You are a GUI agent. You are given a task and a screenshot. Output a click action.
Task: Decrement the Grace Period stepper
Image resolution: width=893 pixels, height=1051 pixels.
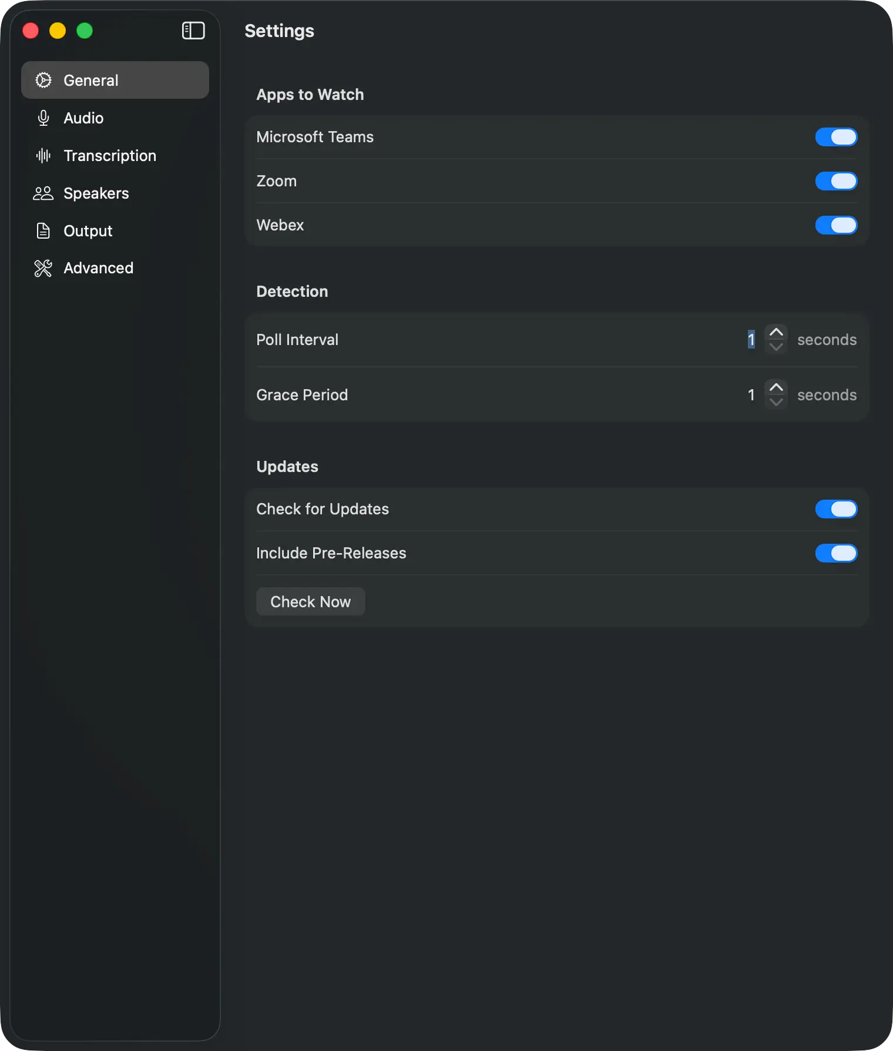pyautogui.click(x=776, y=402)
